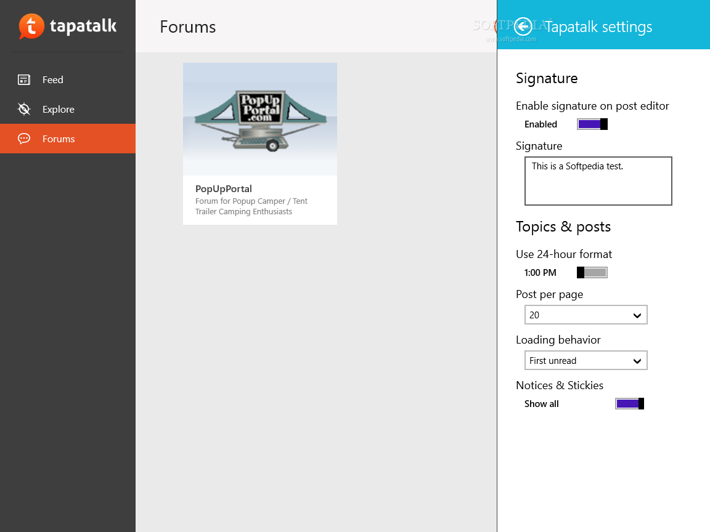Viewport: 710px width, 532px height.
Task: Click inside the Signature text box
Action: 598,181
